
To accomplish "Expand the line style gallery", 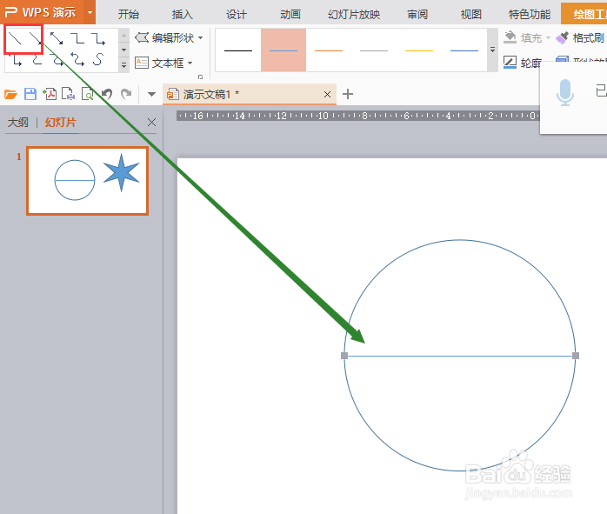I will (492, 50).
